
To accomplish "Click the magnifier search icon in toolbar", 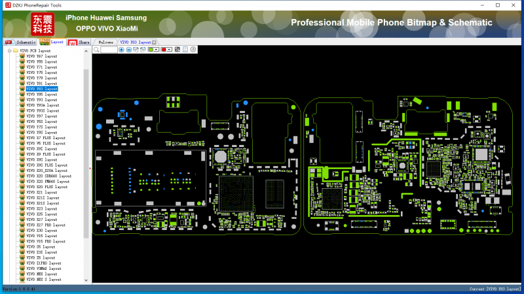I will [96, 50].
